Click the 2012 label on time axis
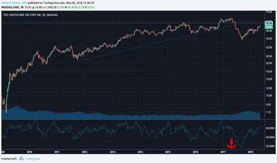 (85, 152)
